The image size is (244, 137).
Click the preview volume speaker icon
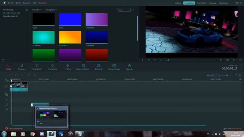(234, 60)
